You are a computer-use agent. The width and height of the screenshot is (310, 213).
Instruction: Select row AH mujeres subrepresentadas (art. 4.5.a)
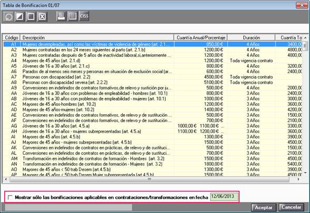tap(153, 131)
